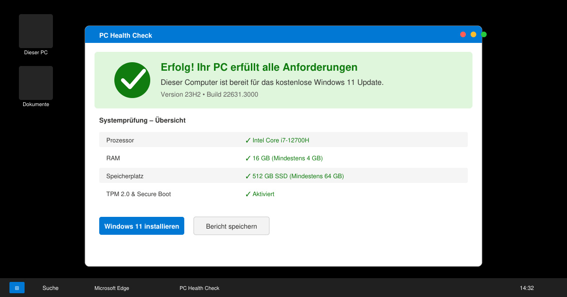
Task: Open Suche in the taskbar
Action: click(51, 288)
